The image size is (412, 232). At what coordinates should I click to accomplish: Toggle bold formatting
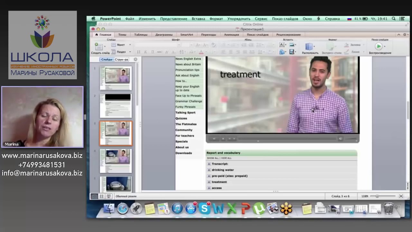(139, 52)
